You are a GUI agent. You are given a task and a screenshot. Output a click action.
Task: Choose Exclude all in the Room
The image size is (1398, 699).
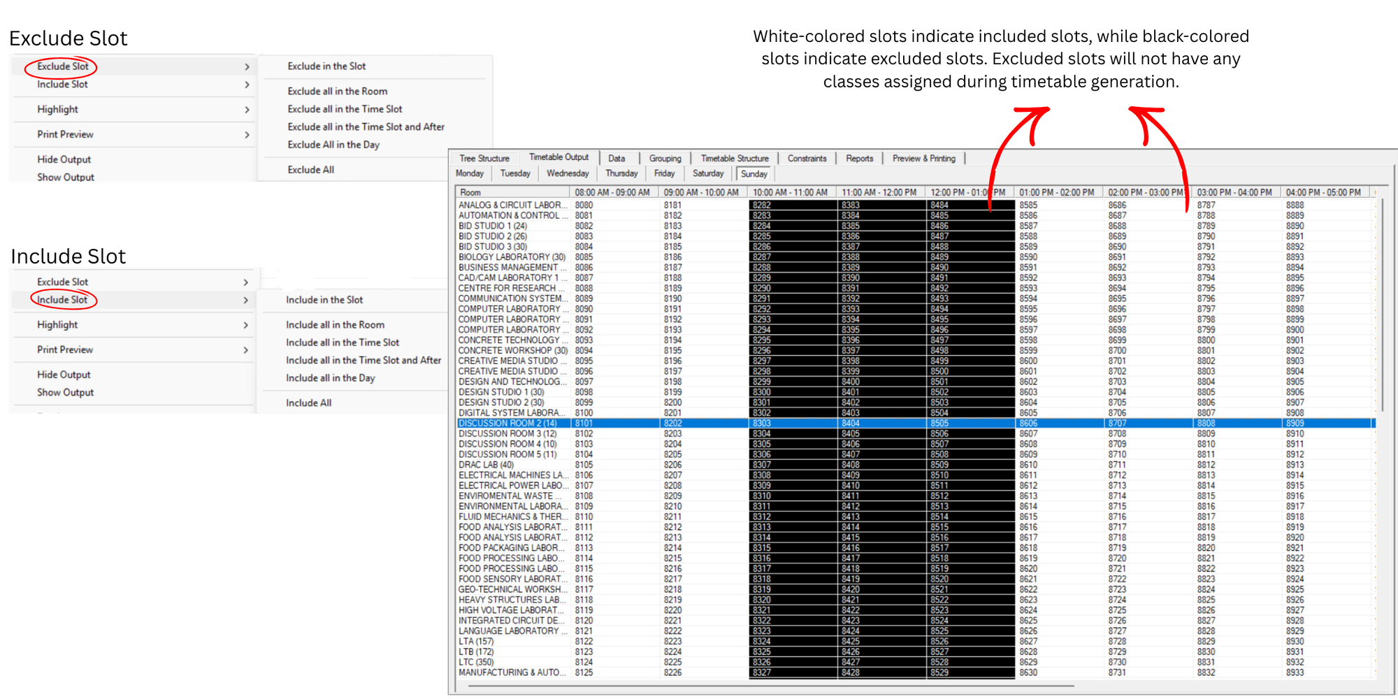pyautogui.click(x=337, y=92)
